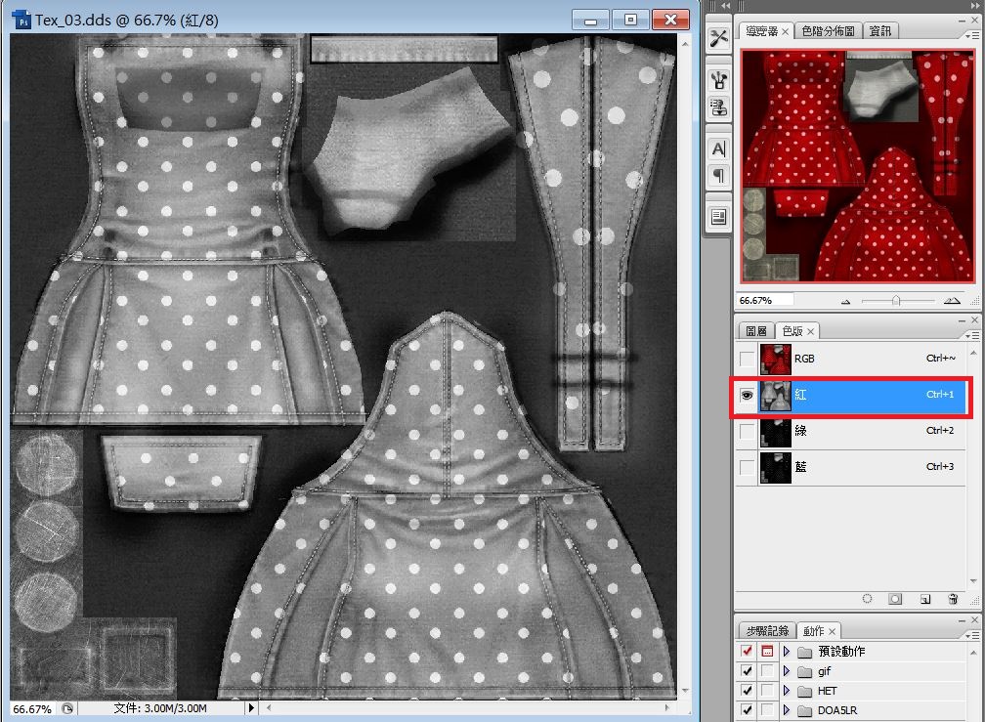This screenshot has width=985, height=722.
Task: Click Navigator zoom in large mountains icon
Action: (952, 301)
